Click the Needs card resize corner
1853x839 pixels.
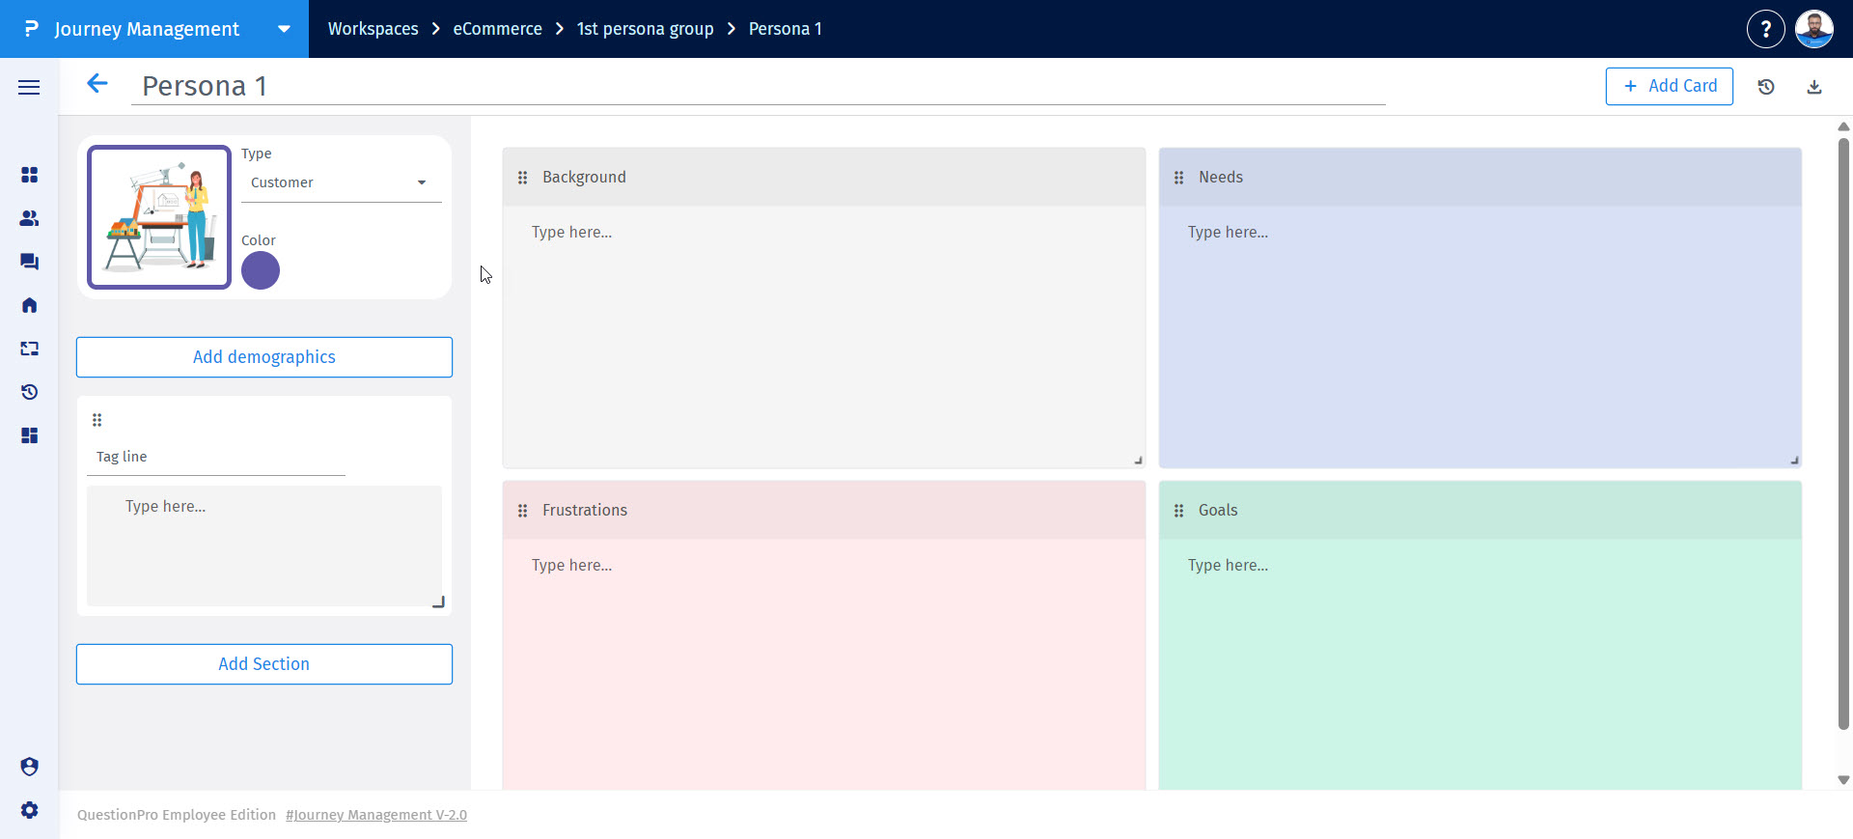click(x=1794, y=461)
